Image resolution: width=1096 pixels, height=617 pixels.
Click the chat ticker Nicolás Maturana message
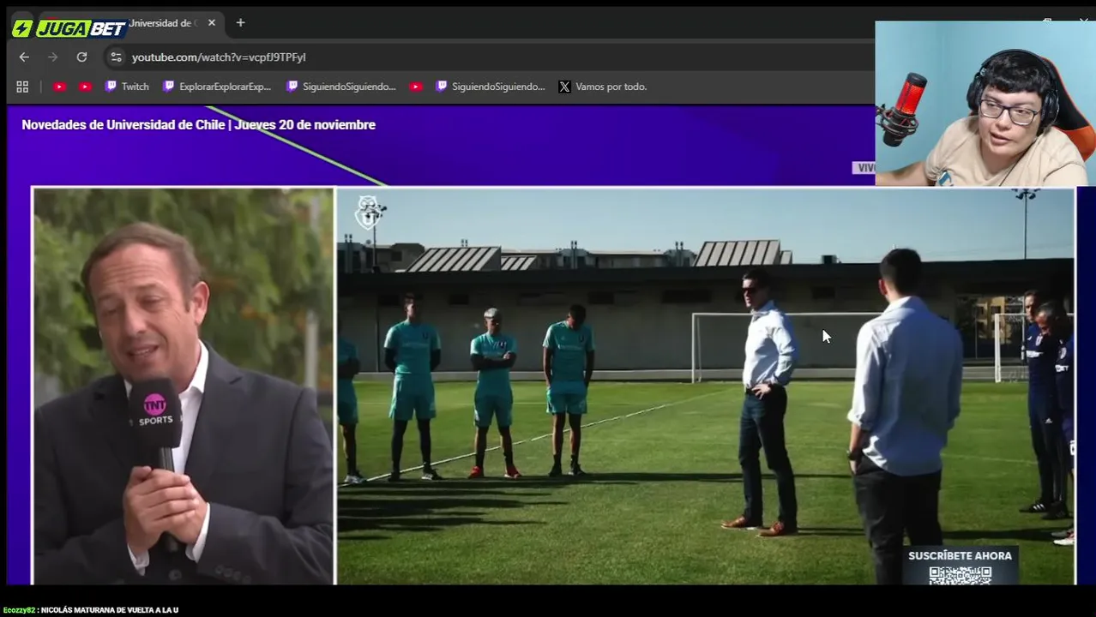[x=91, y=610]
